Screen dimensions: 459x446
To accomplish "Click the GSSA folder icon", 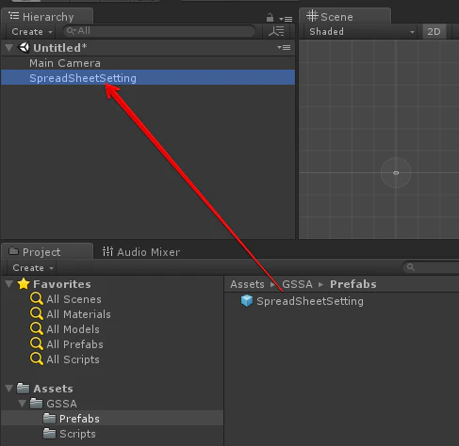I will pyautogui.click(x=36, y=404).
